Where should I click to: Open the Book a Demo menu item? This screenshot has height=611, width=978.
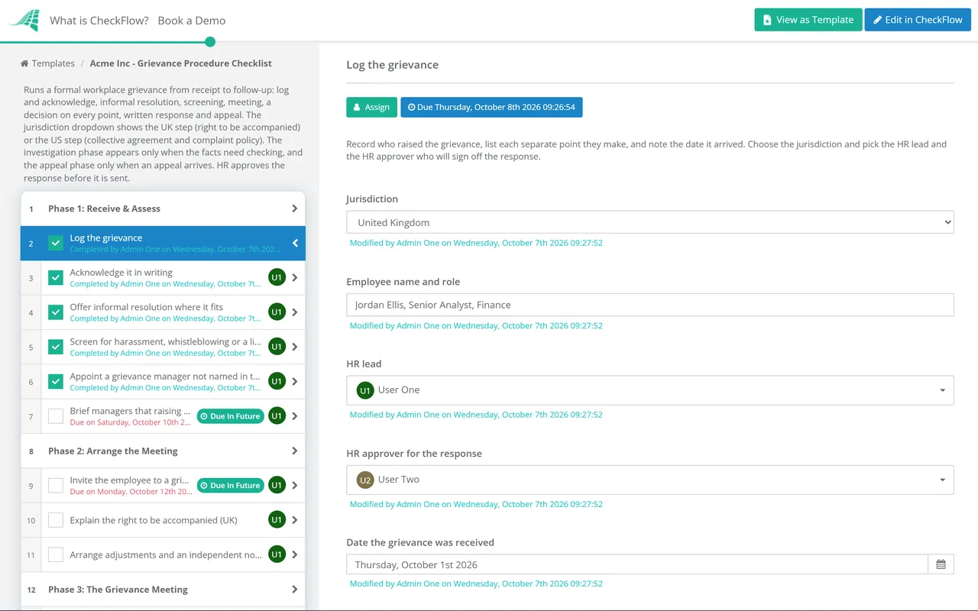click(x=192, y=21)
